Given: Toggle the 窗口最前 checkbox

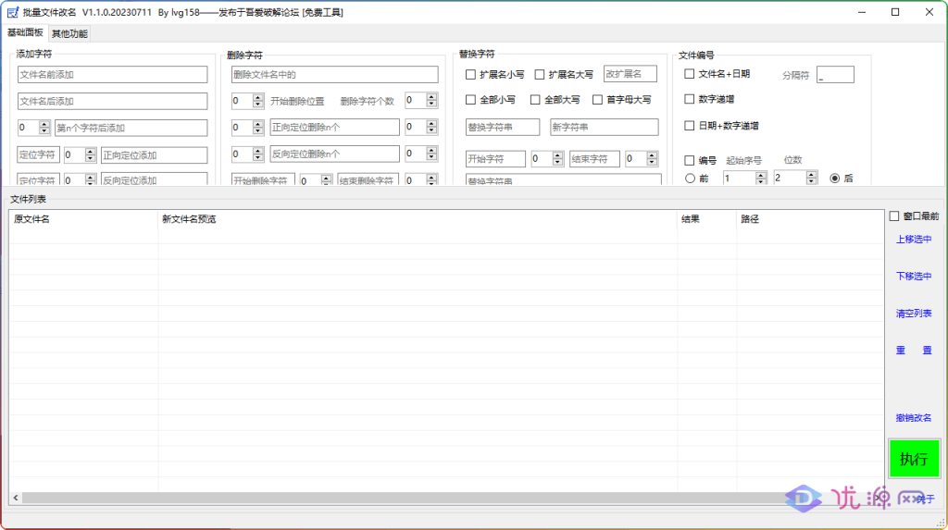Looking at the screenshot, I should coord(893,216).
